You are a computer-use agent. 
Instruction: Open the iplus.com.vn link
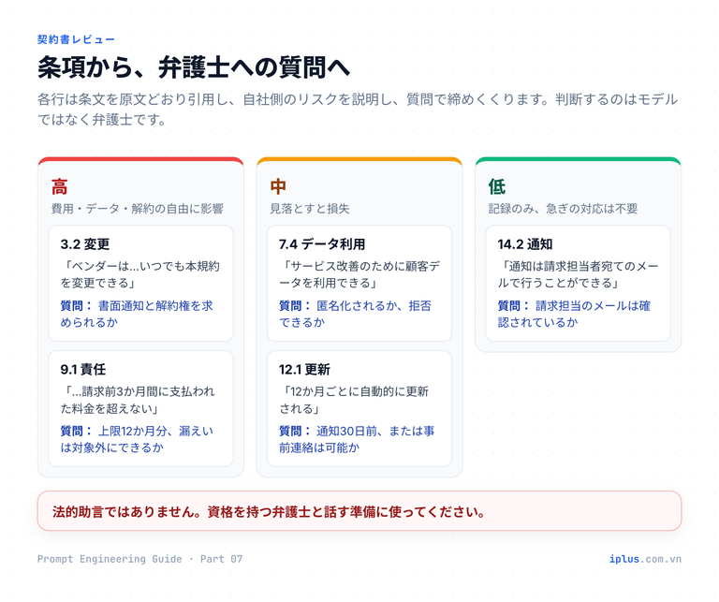point(645,559)
